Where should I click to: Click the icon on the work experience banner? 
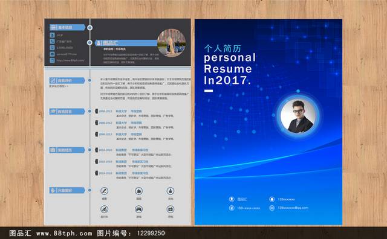coord(53,150)
